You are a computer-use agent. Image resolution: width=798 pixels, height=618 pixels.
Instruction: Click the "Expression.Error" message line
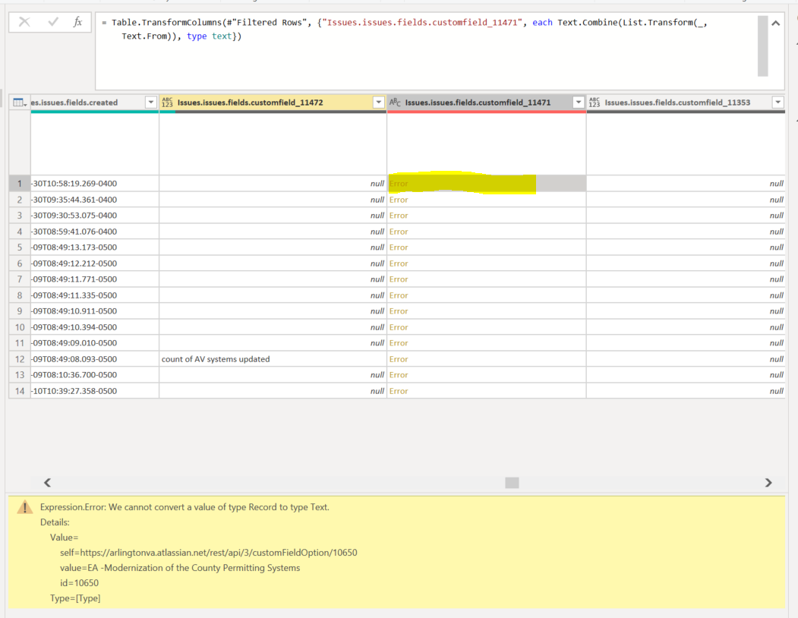click(x=185, y=507)
